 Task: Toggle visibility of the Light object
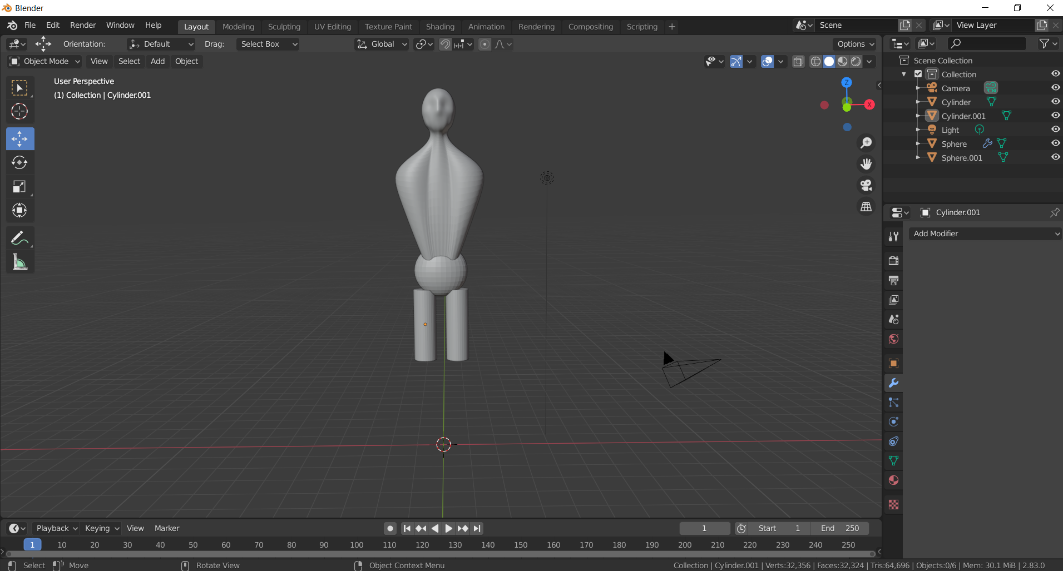(x=1055, y=130)
